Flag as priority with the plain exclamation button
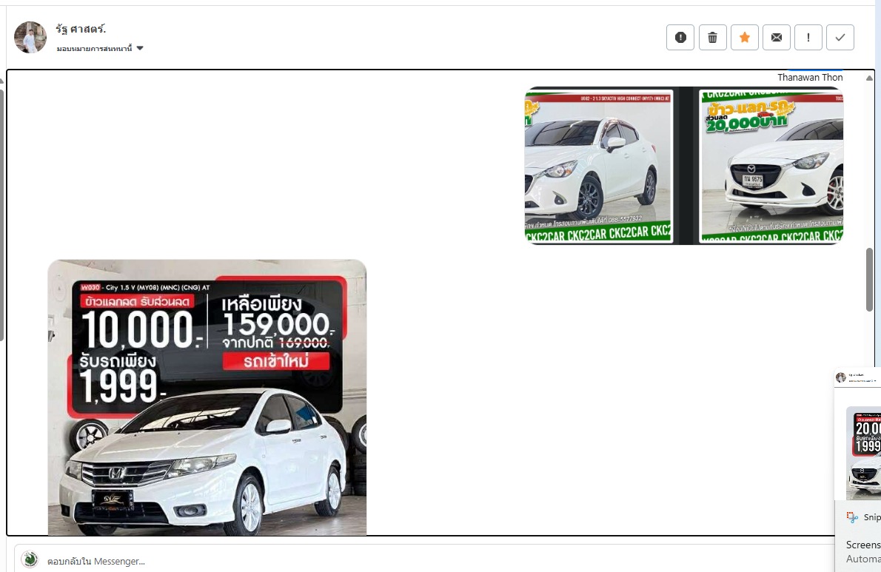The width and height of the screenshot is (881, 572). pyautogui.click(x=808, y=38)
